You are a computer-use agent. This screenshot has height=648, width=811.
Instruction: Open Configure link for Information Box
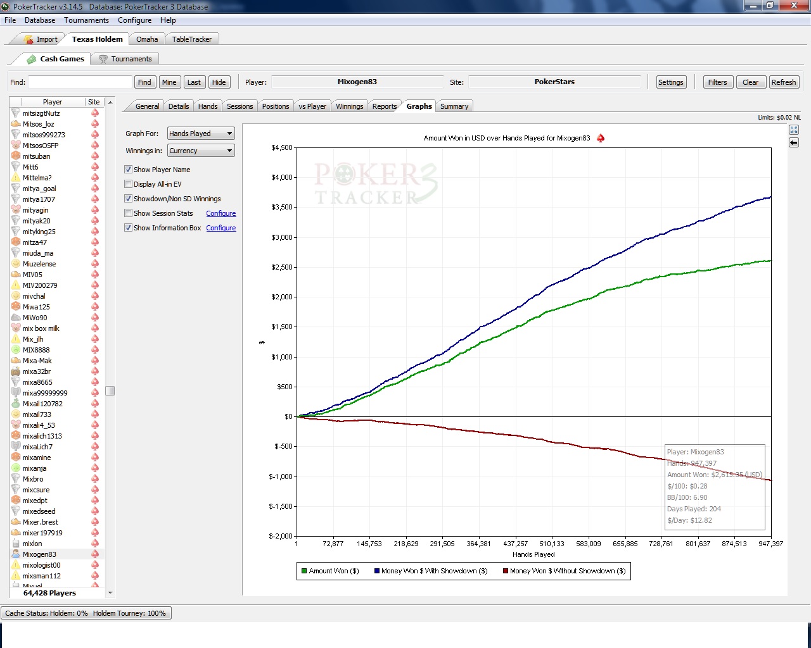[x=221, y=228]
